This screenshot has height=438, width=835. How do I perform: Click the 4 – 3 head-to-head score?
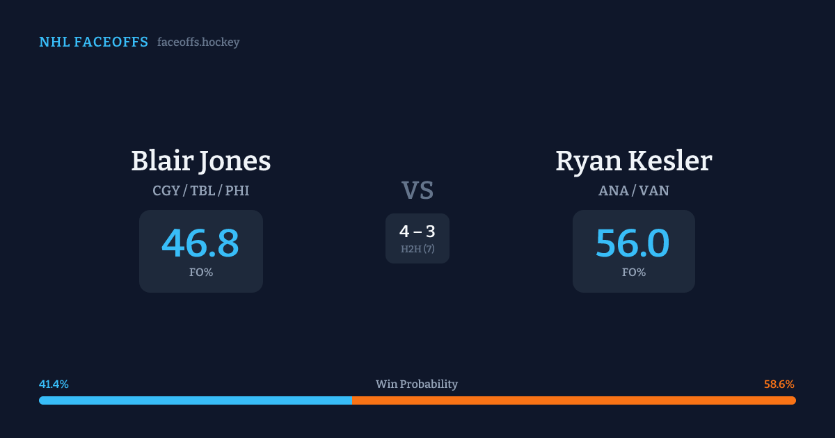pos(417,232)
